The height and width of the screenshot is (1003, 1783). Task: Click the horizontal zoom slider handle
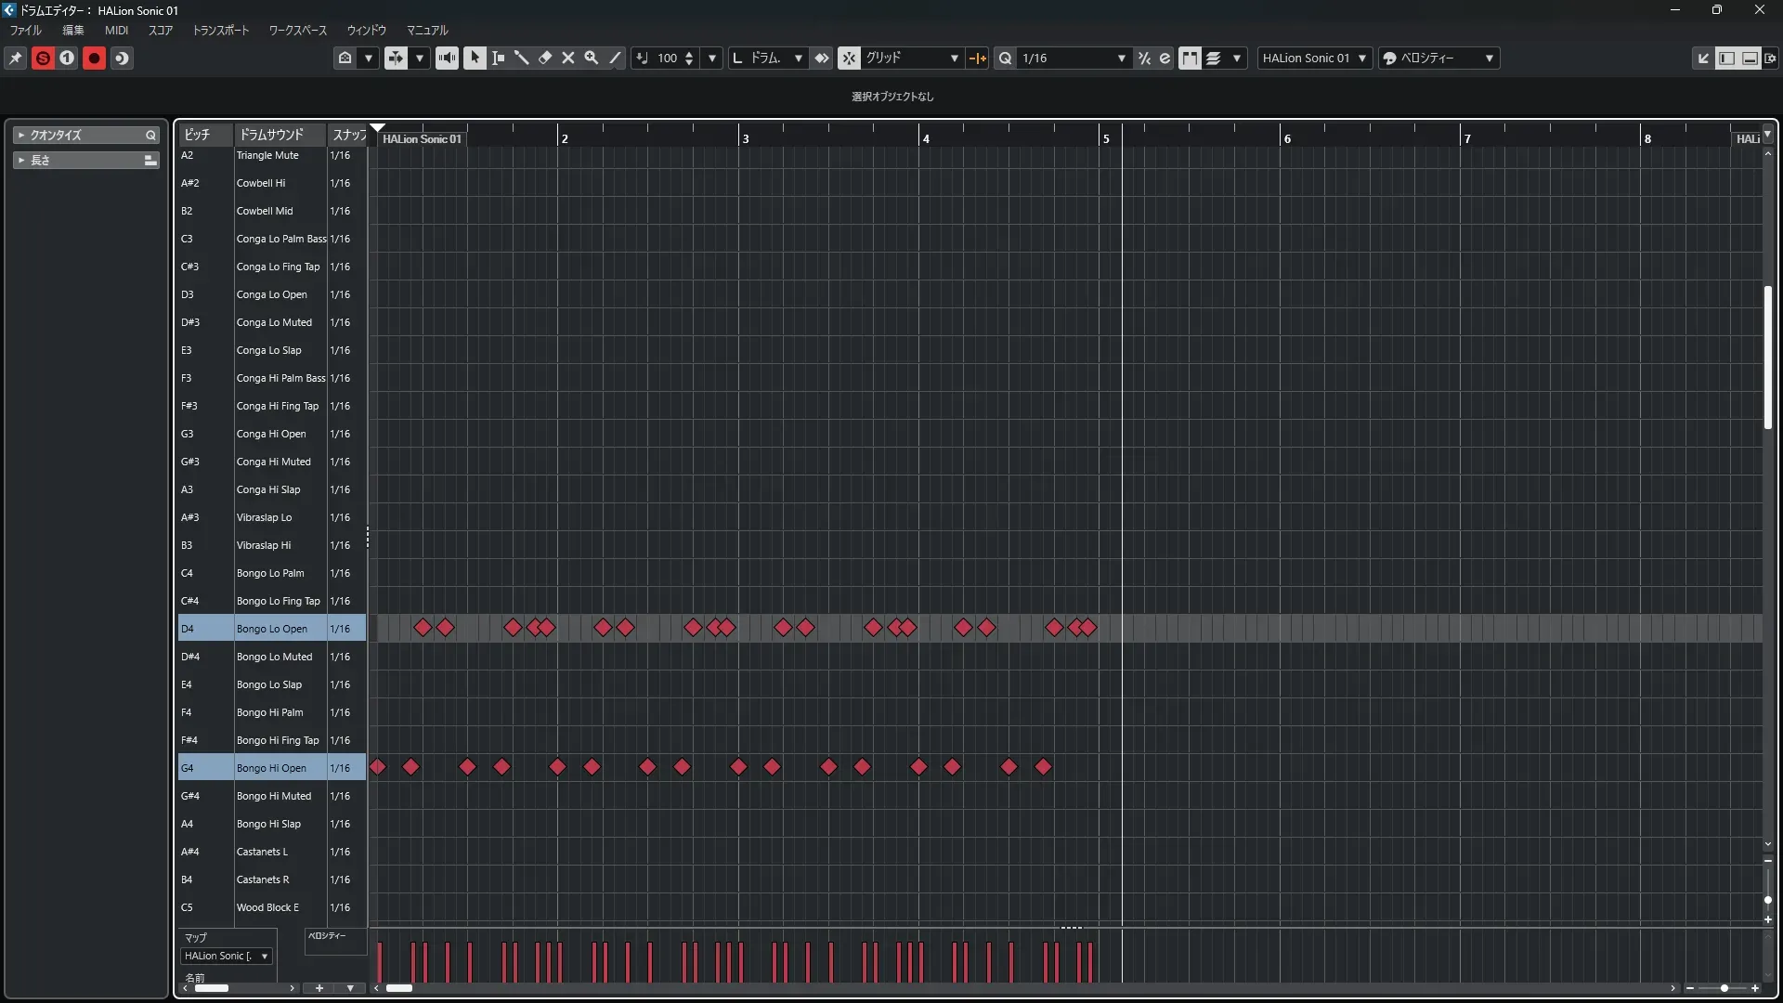pos(1724,988)
